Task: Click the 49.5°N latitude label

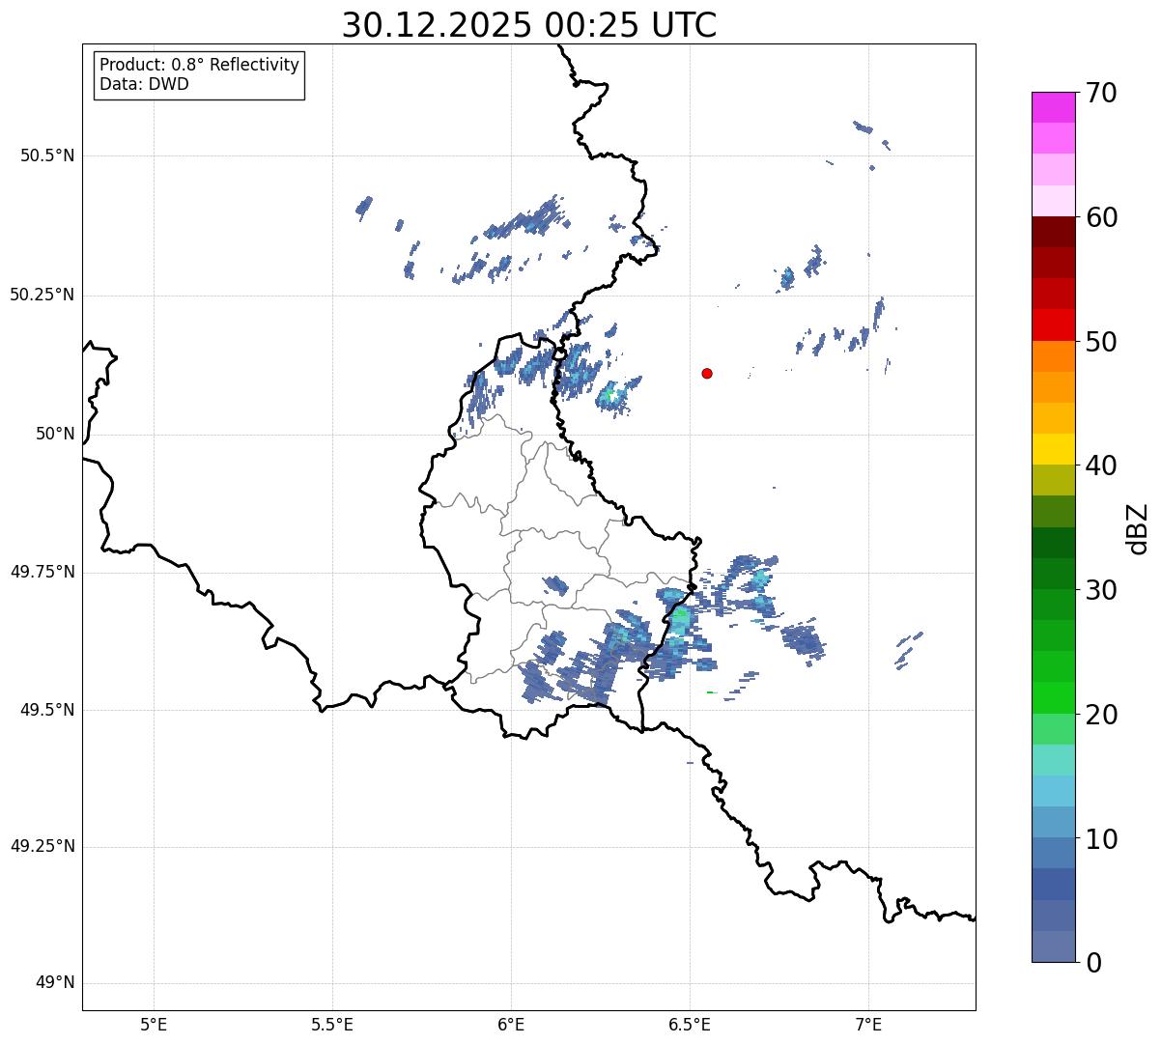Action: [47, 710]
